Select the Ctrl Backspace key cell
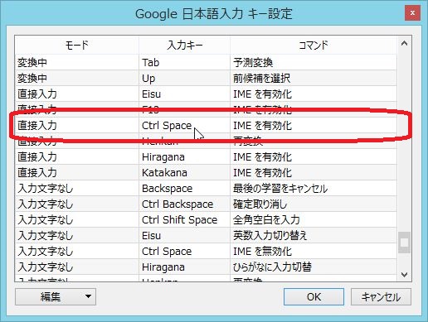This screenshot has height=322, width=428. (184, 204)
